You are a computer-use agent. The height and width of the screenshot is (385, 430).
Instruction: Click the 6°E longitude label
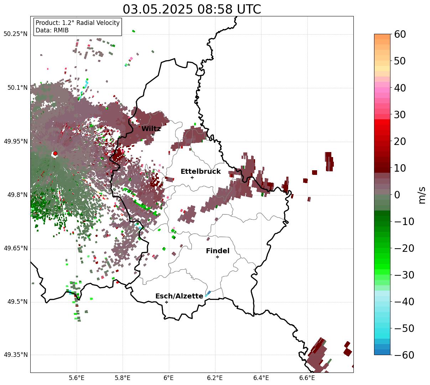tap(169, 378)
